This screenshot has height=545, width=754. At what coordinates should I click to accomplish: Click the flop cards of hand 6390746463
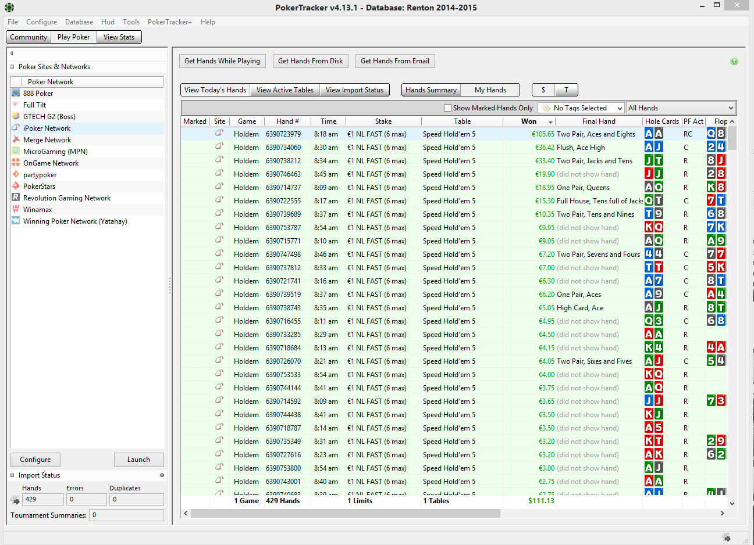(x=716, y=174)
